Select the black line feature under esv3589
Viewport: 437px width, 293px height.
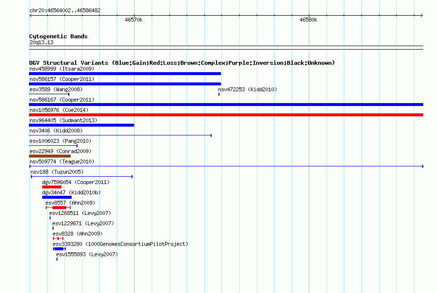[49, 94]
